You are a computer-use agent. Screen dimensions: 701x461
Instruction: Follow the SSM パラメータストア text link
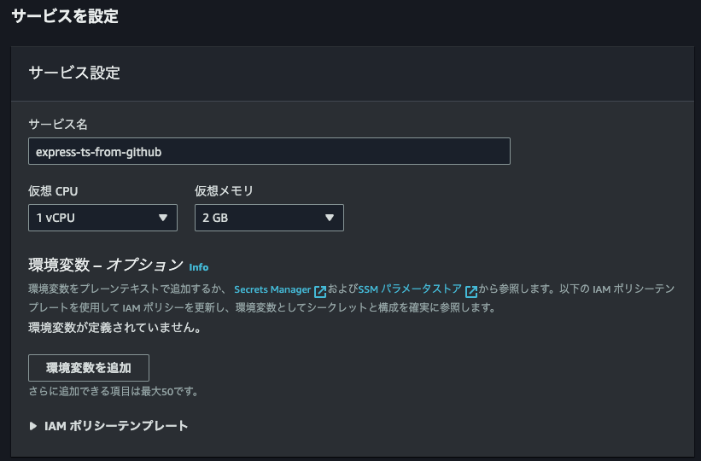point(410,290)
